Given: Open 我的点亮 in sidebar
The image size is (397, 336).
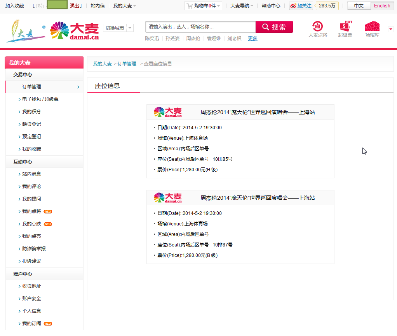Looking at the screenshot, I should coord(31,236).
